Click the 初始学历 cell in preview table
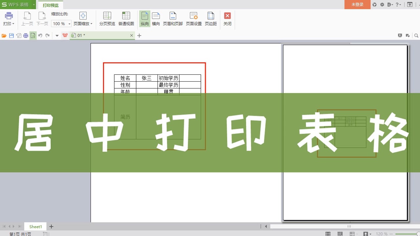 (169, 78)
